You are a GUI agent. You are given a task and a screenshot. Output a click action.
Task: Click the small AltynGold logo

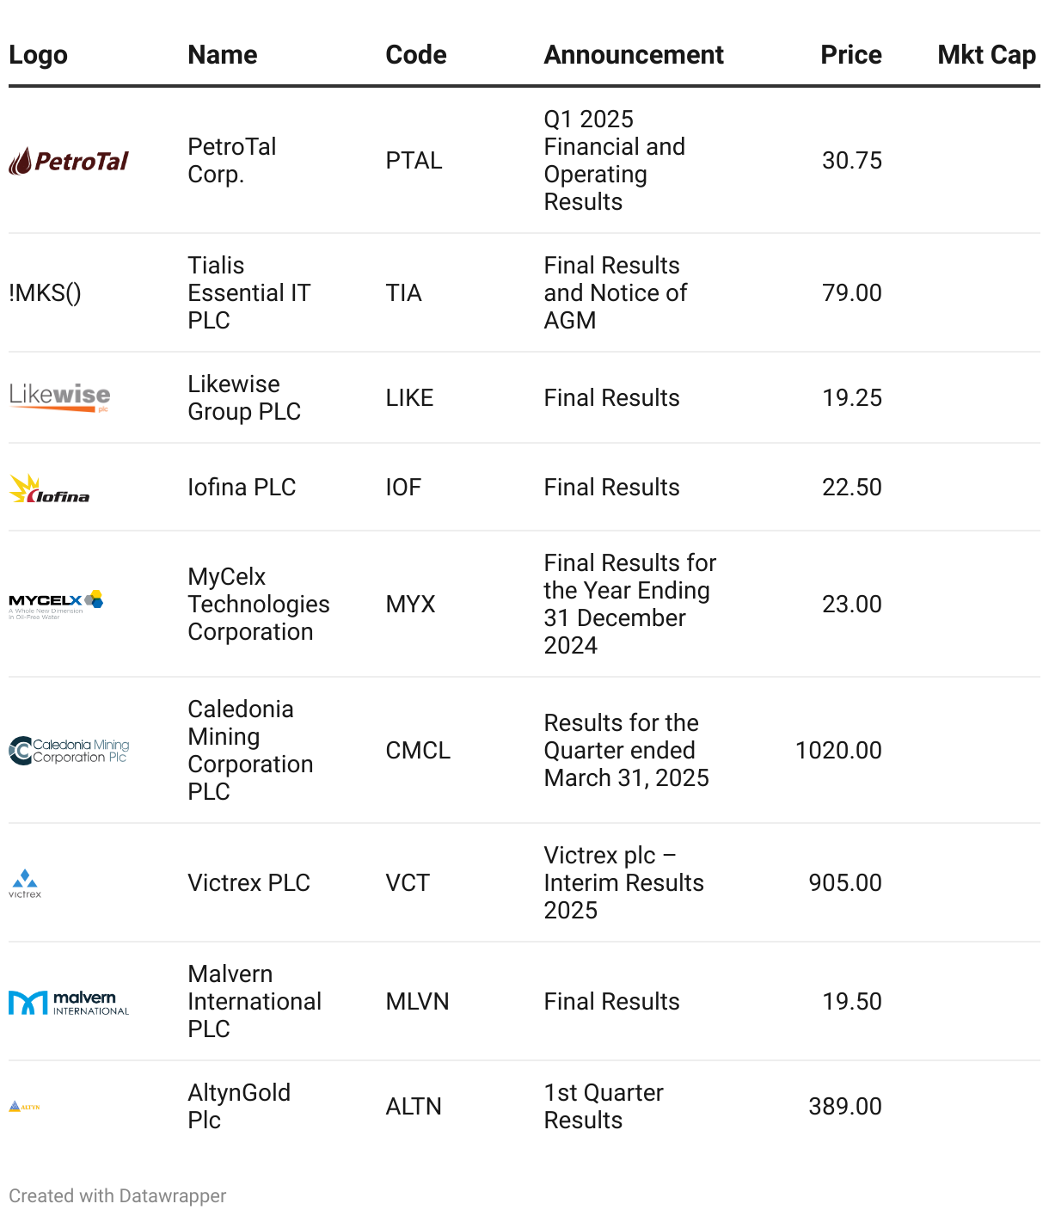[x=24, y=1107]
